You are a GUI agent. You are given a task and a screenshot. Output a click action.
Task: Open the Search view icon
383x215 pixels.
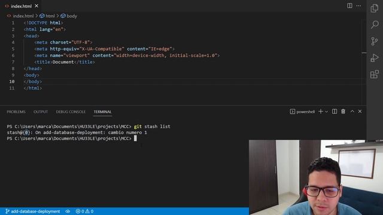click(x=375, y=24)
